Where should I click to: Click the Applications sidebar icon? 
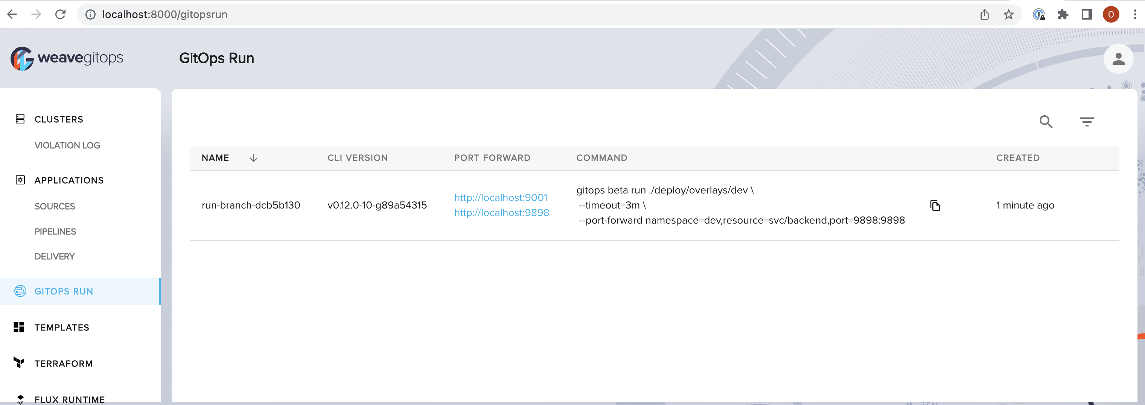(20, 180)
